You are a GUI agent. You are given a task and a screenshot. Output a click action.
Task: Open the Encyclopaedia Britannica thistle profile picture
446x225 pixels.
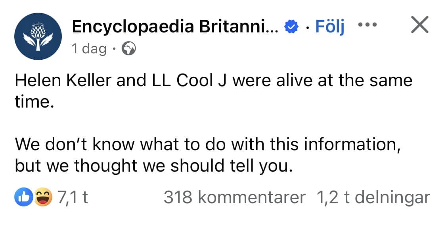pyautogui.click(x=38, y=36)
